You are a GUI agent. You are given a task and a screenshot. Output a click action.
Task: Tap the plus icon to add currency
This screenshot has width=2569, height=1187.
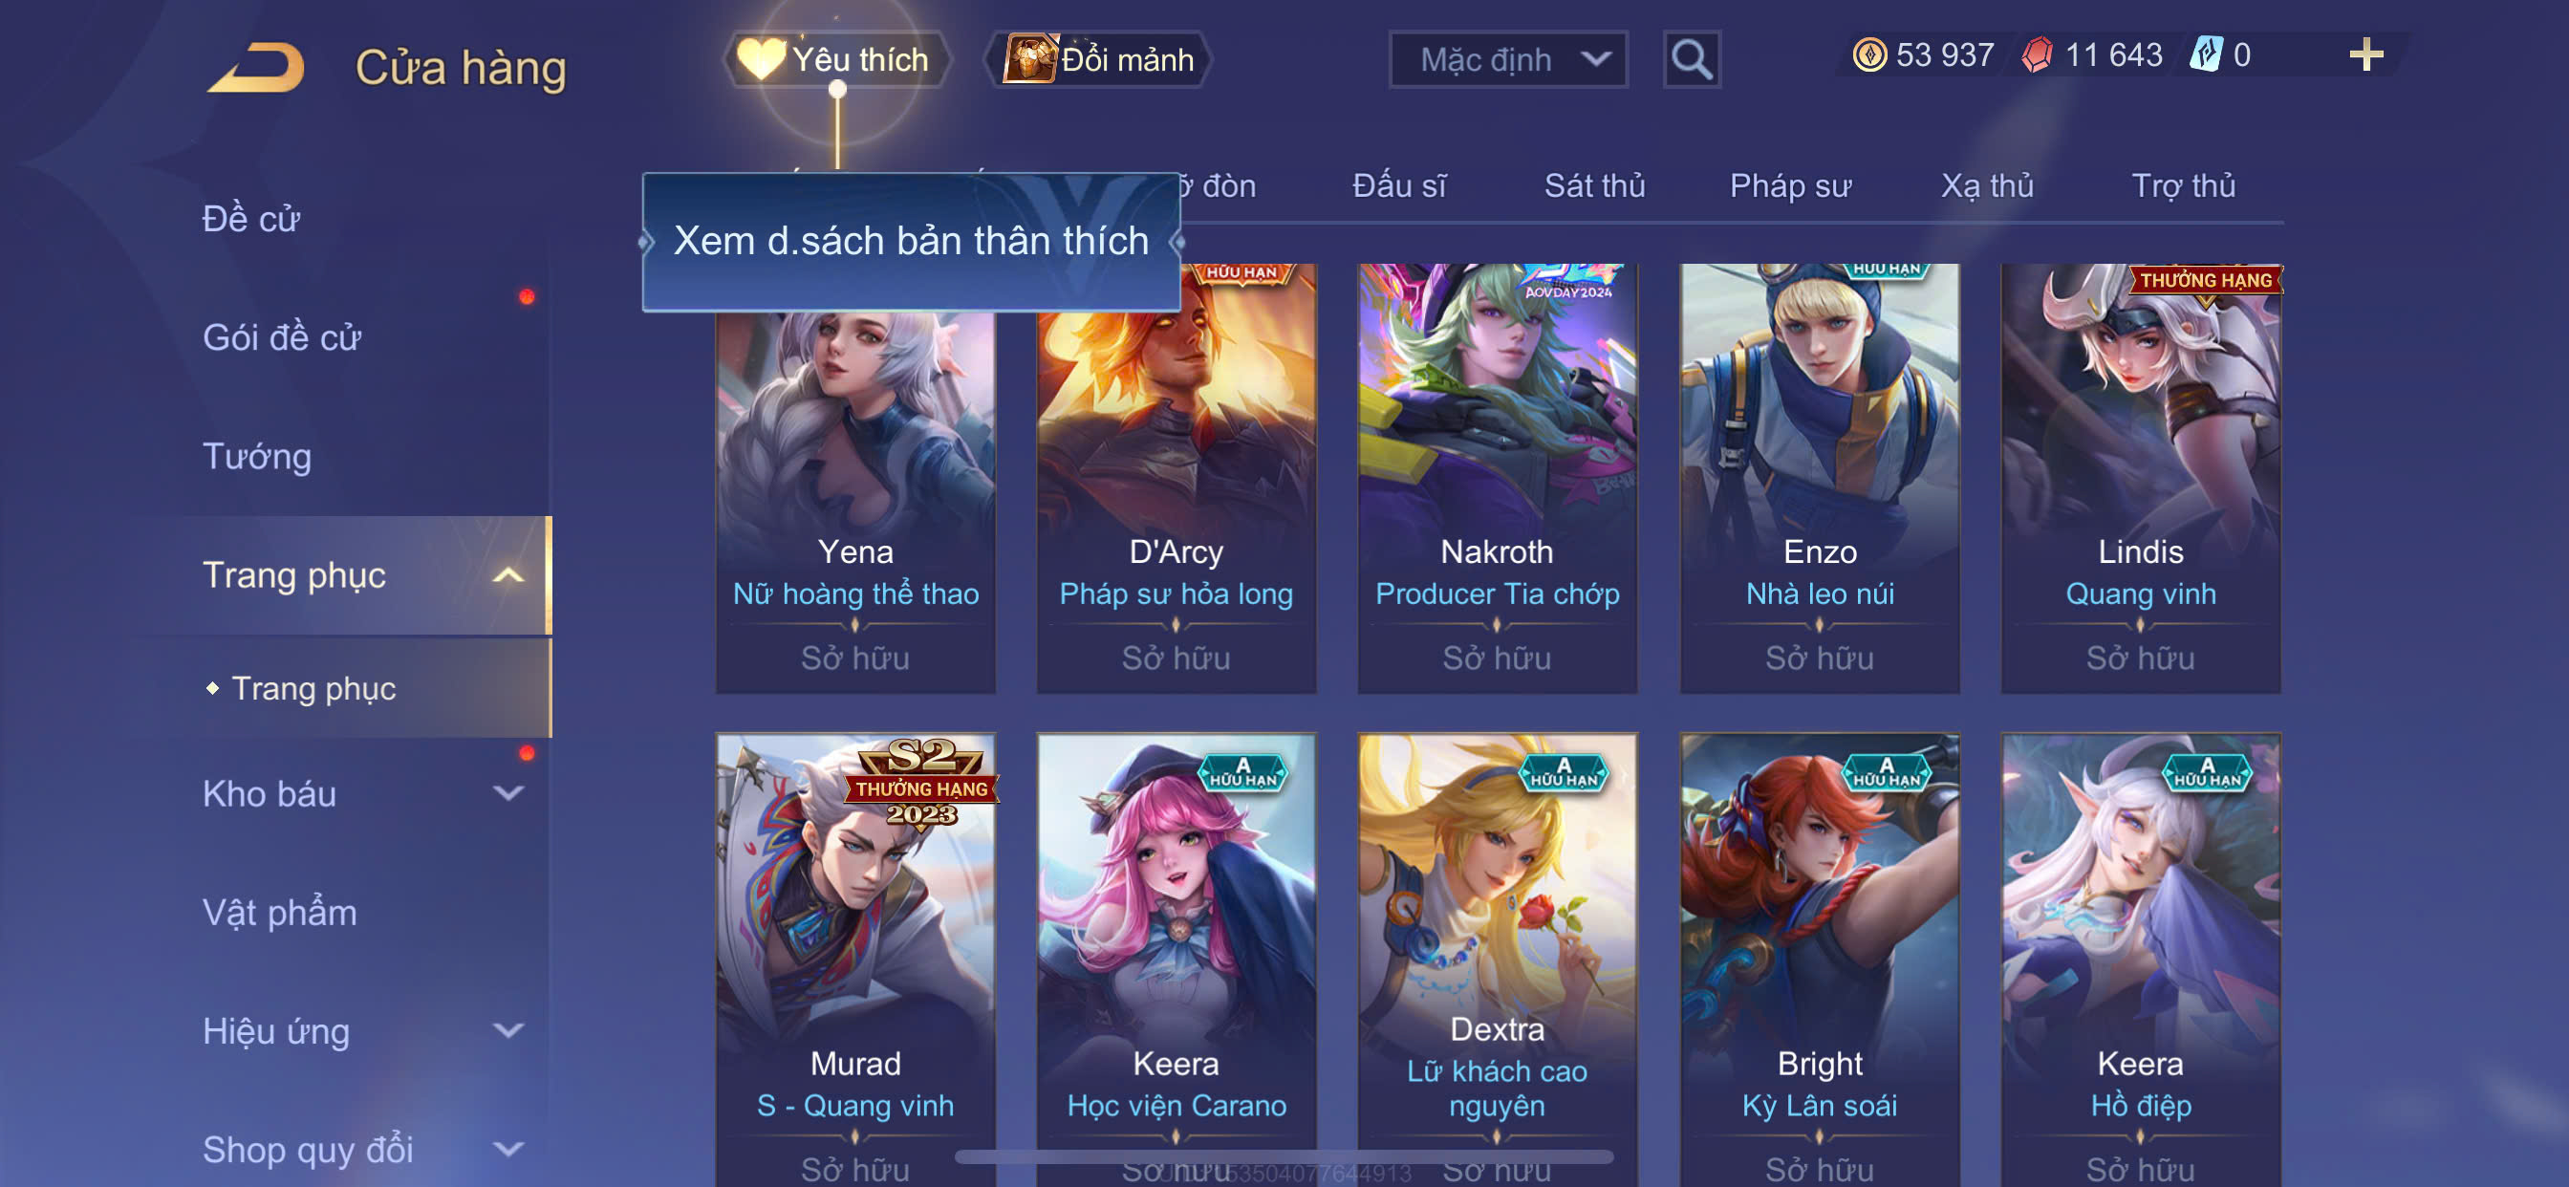pos(2365,54)
